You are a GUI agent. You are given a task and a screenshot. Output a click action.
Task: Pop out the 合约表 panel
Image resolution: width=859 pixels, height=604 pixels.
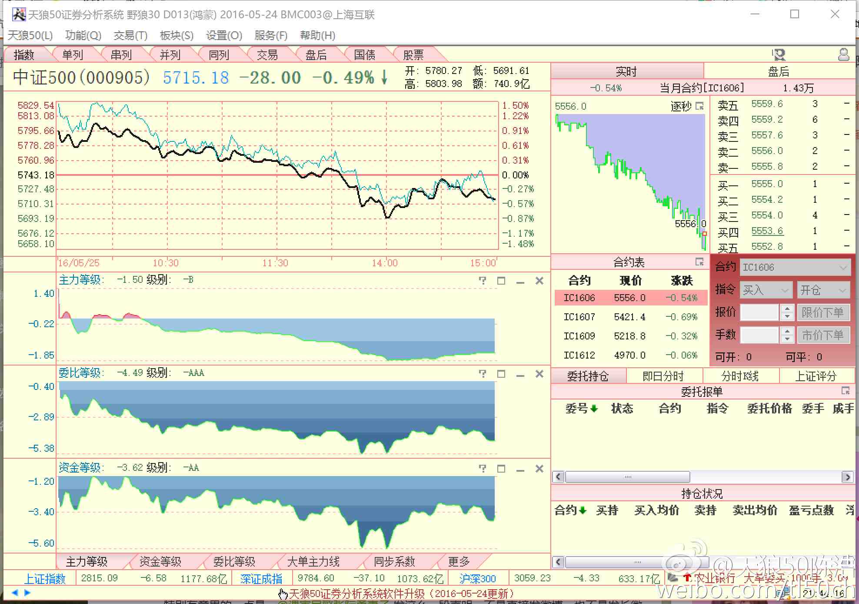(x=699, y=262)
